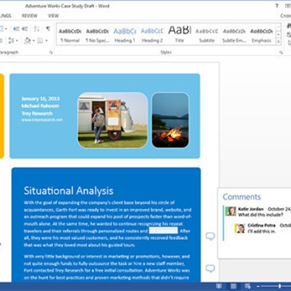Open the Paragraph dialog launcher

[x=51, y=53]
